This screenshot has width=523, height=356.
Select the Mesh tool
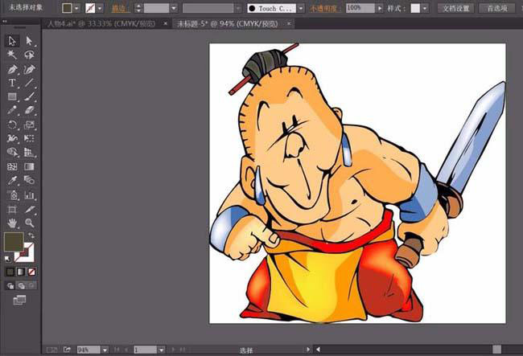12,166
